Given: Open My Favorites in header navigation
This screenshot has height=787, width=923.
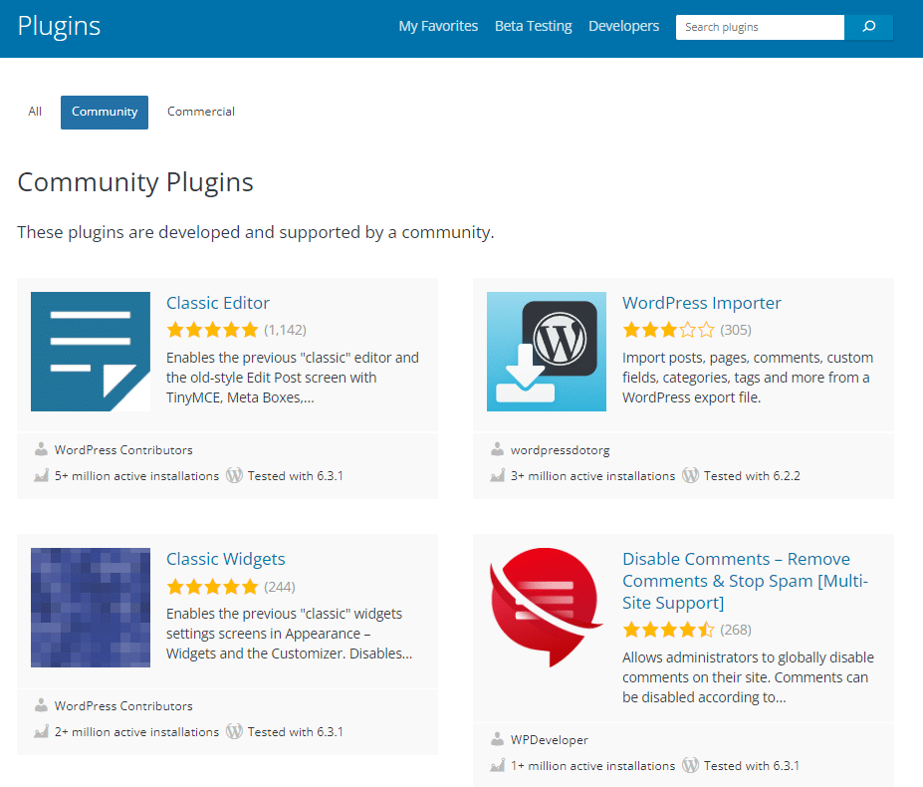Looking at the screenshot, I should [x=438, y=27].
